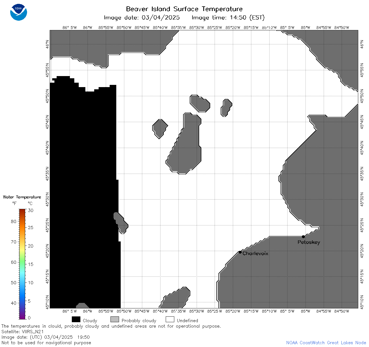Screen dimensions: 369x347
Task: Click the 15 value on Celsius scale
Action: pyautogui.click(x=31, y=264)
